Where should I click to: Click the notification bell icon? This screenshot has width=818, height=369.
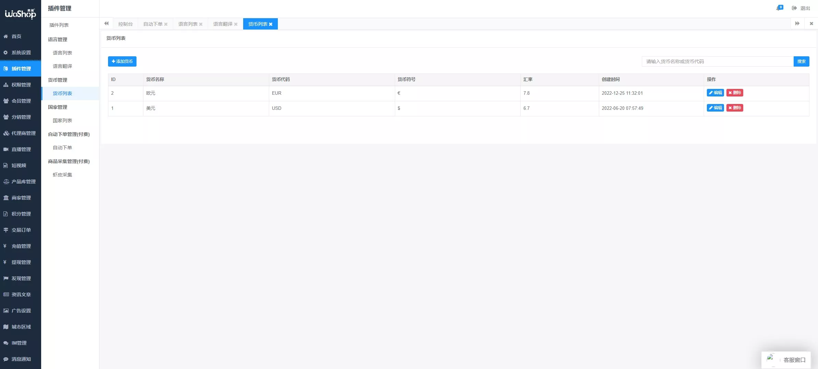click(x=779, y=8)
